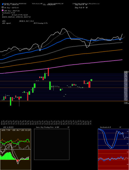Click the negative red bar in MACD histogram
The width and height of the screenshot is (129, 170).
click(x=18, y=161)
